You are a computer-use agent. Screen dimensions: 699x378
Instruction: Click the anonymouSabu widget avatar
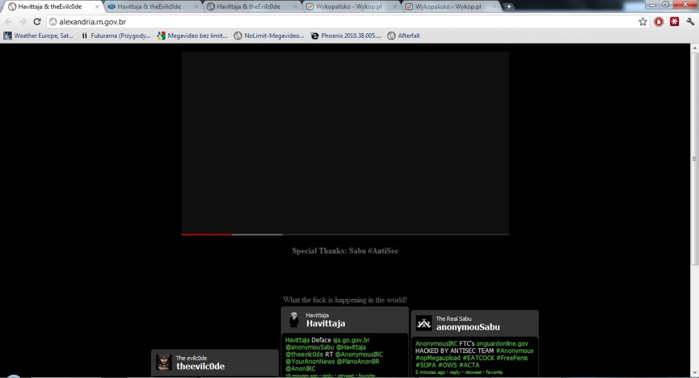tap(423, 323)
